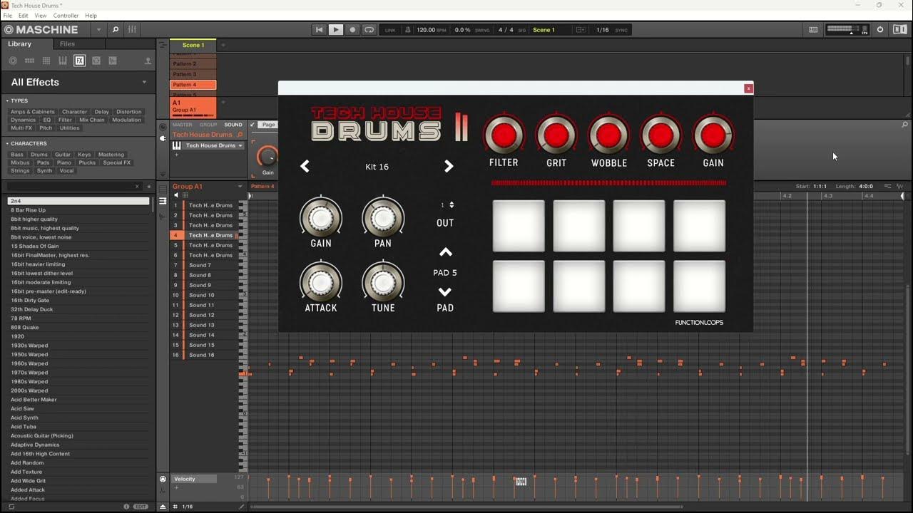Go to the next kit arrow
The height and width of the screenshot is (513, 913).
click(x=449, y=166)
